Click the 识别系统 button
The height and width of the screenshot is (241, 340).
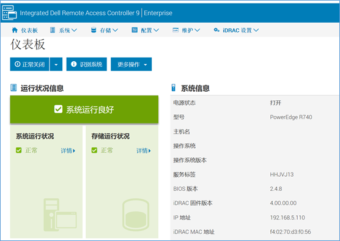coord(86,64)
